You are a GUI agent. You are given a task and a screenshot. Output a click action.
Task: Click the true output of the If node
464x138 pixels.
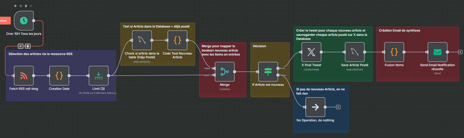[x=278, y=68]
